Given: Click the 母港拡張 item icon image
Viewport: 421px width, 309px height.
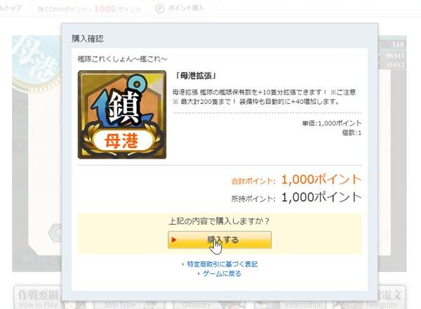Looking at the screenshot, I should pyautogui.click(x=122, y=114).
